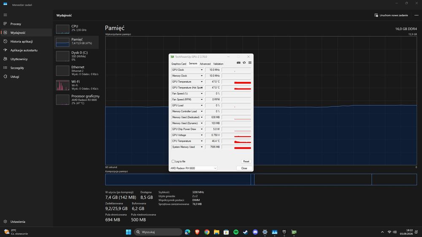Open File Explorer from the taskbar

pos(216,232)
